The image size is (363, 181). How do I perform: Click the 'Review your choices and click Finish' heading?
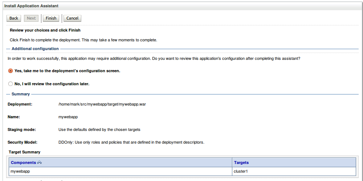[45, 30]
